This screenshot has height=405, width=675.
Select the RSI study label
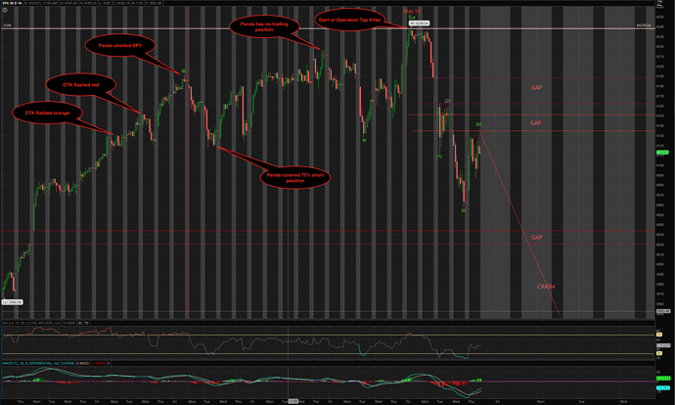point(31,323)
